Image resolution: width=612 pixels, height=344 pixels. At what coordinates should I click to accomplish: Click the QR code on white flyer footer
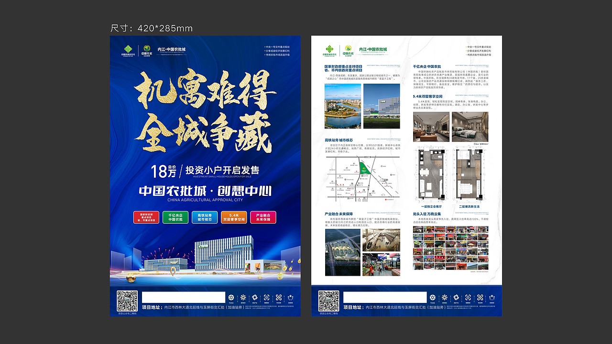(328, 301)
